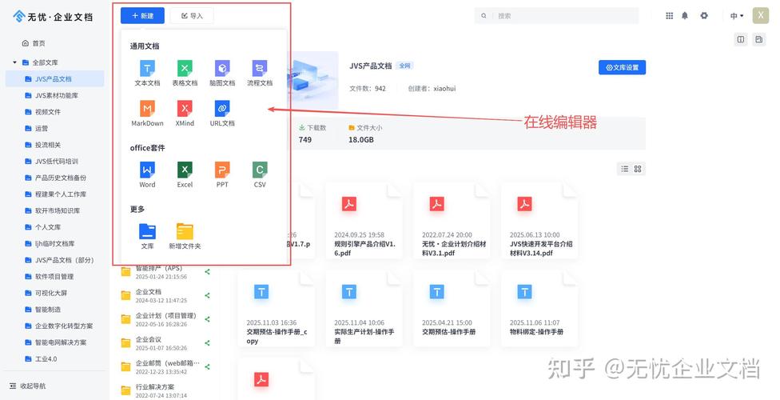The image size is (780, 400).
Task: Select 智能电网解决方案 library
Action: pos(54,342)
